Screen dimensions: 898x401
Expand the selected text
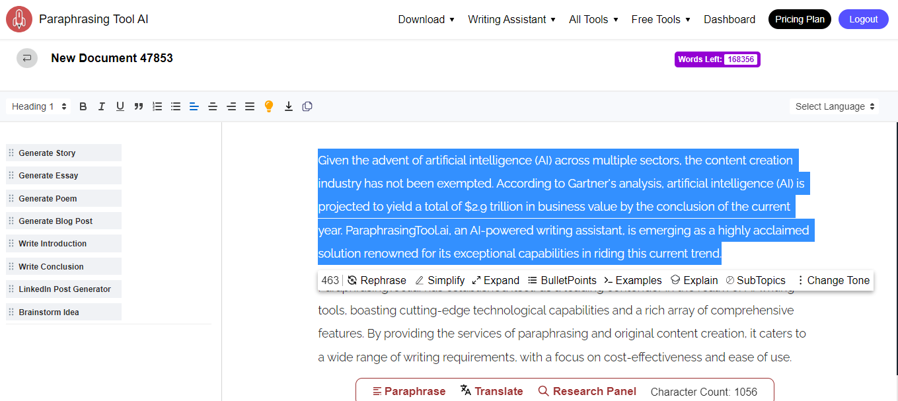point(496,280)
